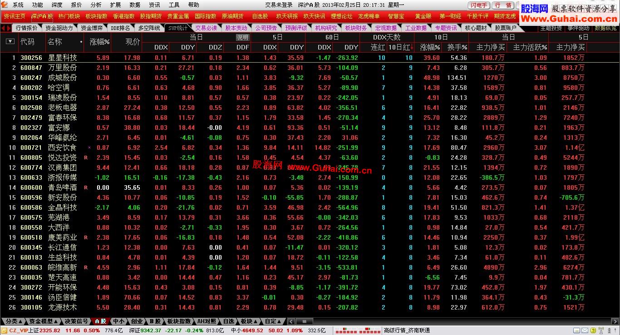Expand the 分类 bottom menu
This screenshot has height=335, width=620.
(x=14, y=321)
